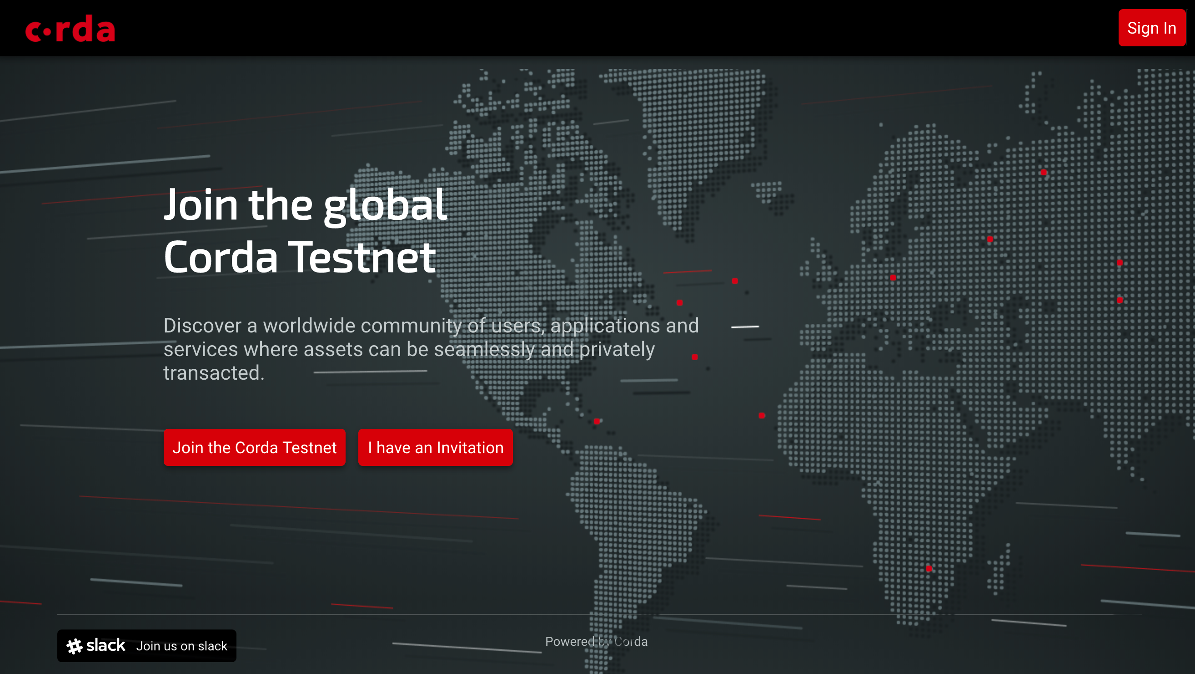Select the I have an Invitation button
The image size is (1195, 674).
pyautogui.click(x=435, y=447)
